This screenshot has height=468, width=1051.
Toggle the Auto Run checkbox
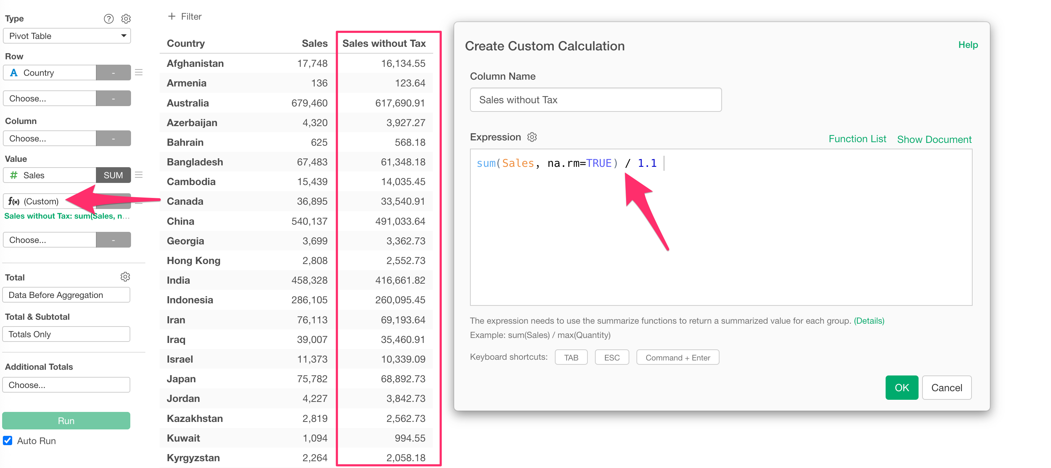[x=8, y=440]
